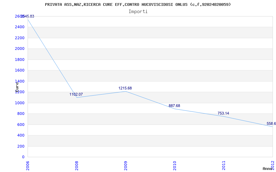
Task: Select the 887.68 data label
Action: 174,106
